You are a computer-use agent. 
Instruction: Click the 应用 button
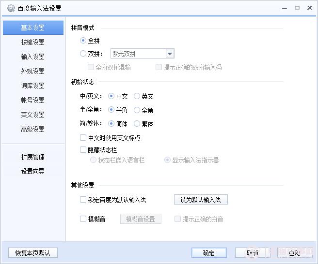[295, 253]
